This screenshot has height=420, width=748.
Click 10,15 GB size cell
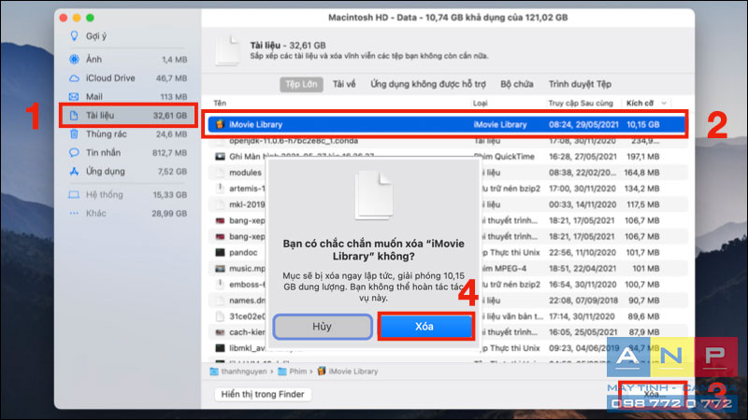[x=642, y=125]
